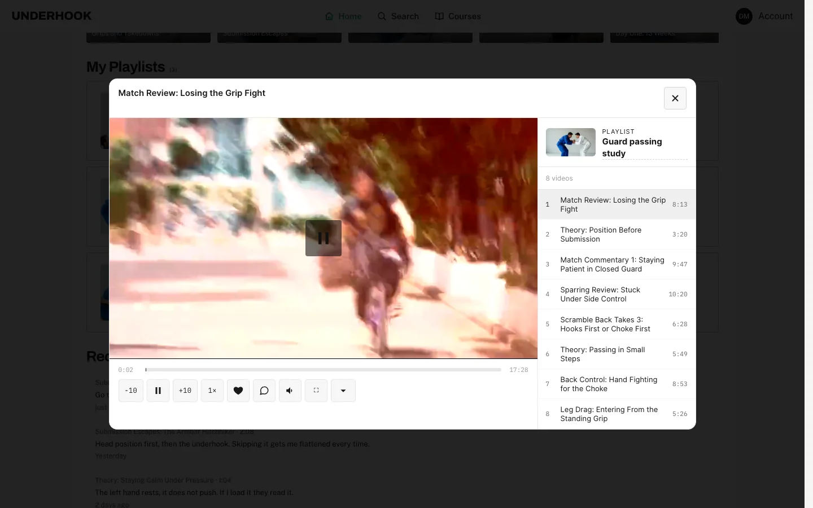Click the video frame area
Viewport: 813px width, 508px height.
324,238
